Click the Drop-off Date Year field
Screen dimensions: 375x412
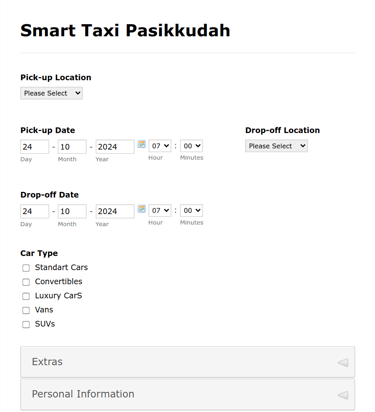pos(115,211)
